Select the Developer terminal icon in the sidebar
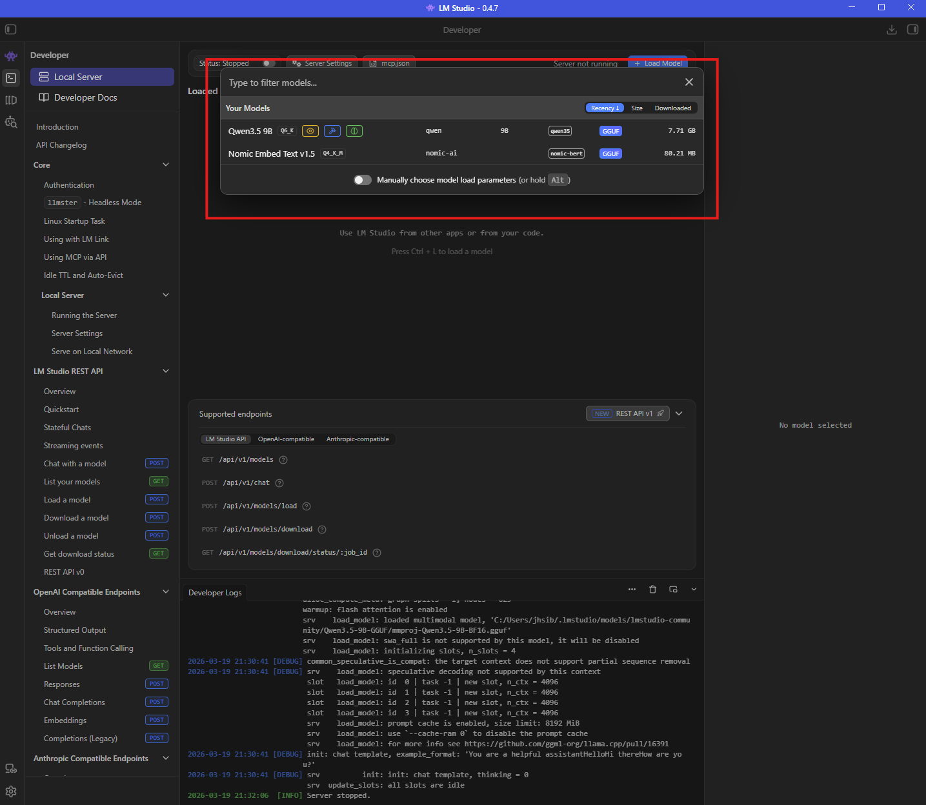Screen dimensions: 926x805 click(x=11, y=78)
